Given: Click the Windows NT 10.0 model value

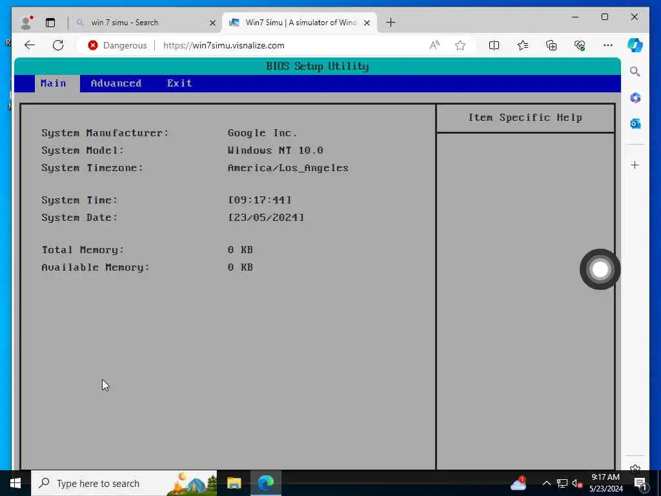Looking at the screenshot, I should point(275,150).
